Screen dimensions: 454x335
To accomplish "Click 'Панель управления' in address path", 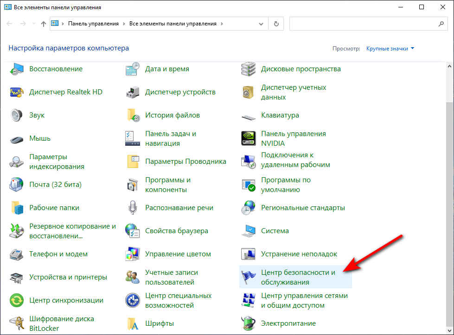I will coord(93,24).
